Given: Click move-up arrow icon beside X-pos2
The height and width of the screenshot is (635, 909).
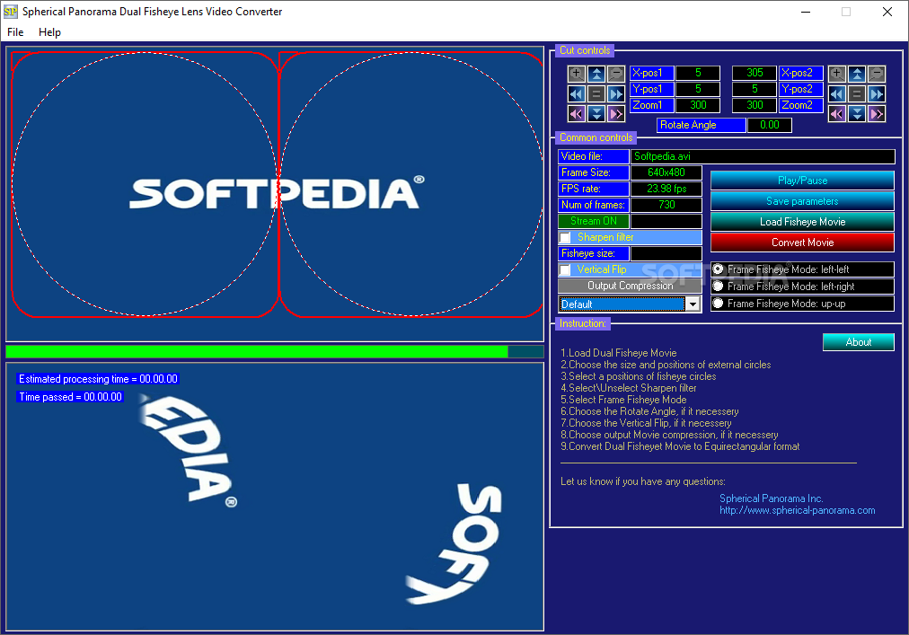Looking at the screenshot, I should (857, 74).
